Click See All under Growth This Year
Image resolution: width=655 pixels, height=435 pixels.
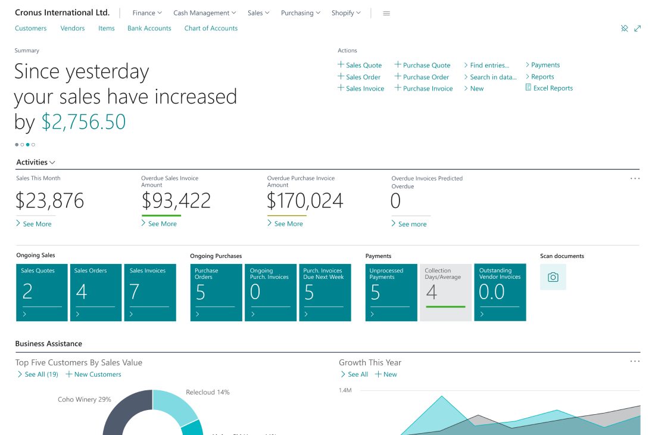pos(354,374)
